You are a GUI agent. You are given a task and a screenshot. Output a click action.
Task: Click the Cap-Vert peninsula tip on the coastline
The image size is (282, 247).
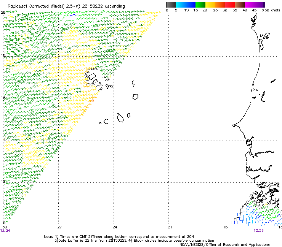(x=234, y=125)
